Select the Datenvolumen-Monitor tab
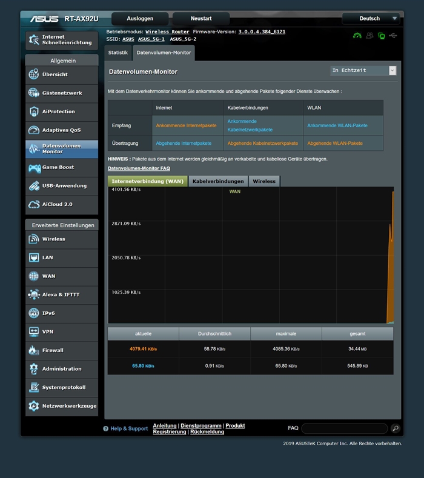Screen dimensions: 424x478 [164, 53]
